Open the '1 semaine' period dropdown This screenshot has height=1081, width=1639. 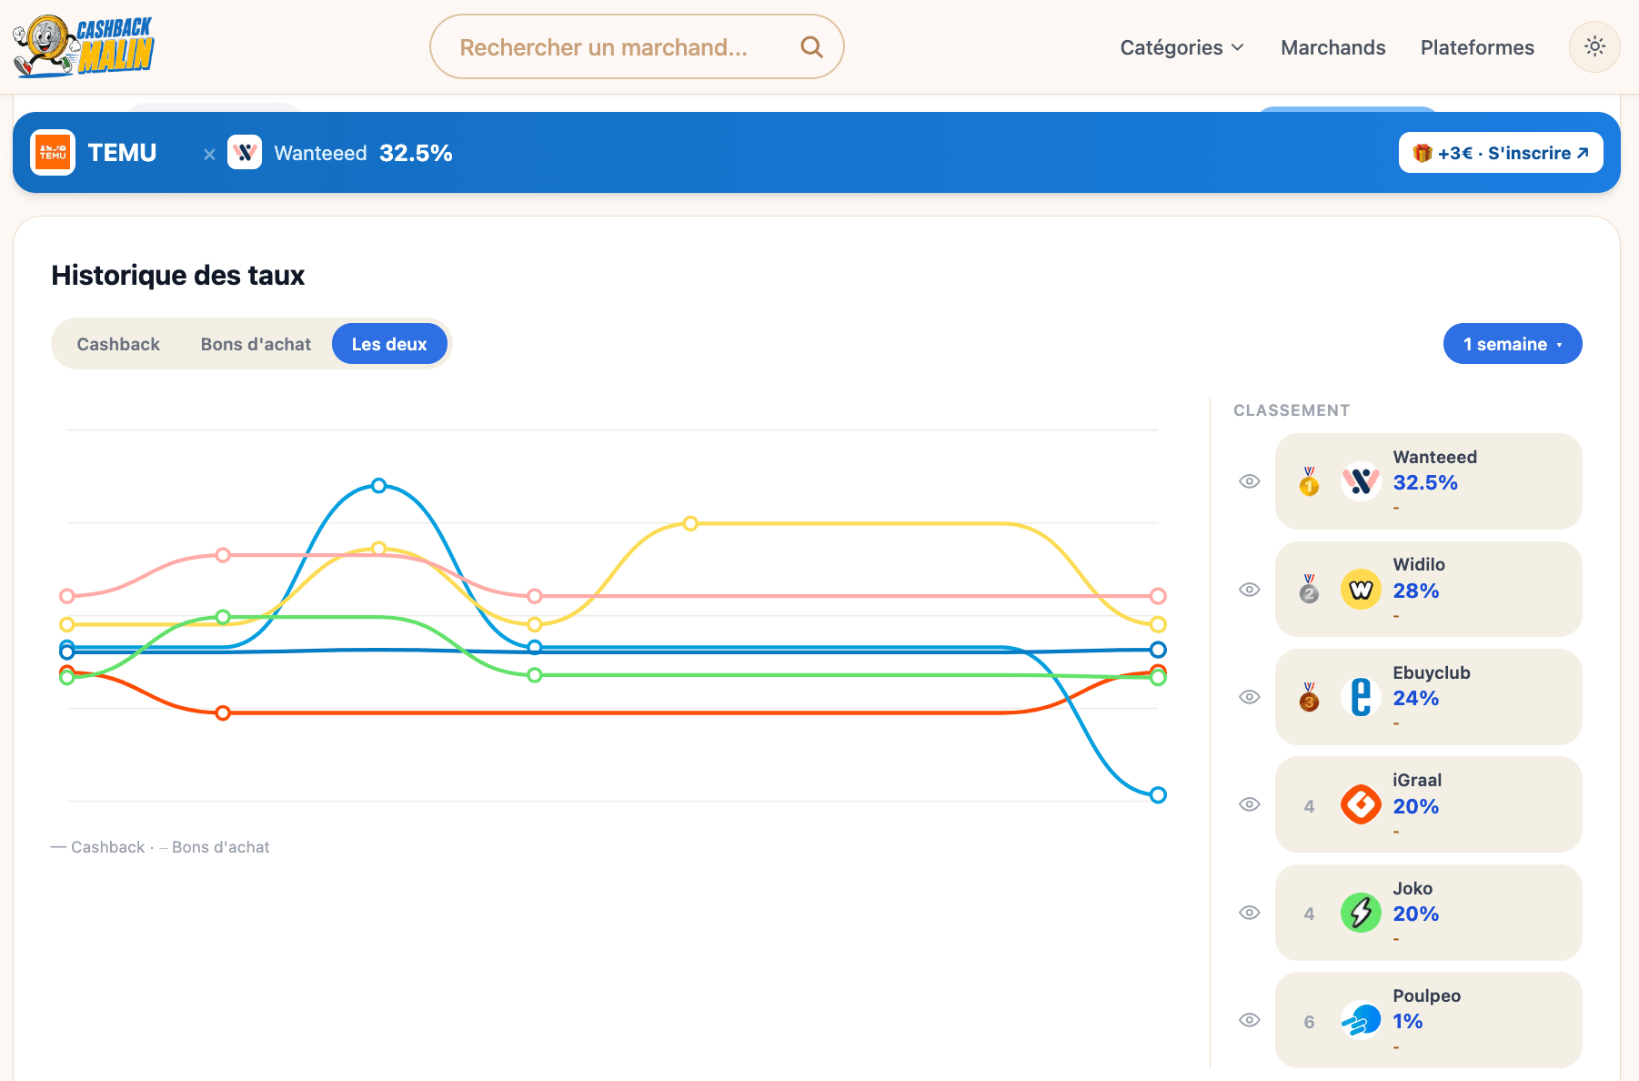[x=1513, y=344]
